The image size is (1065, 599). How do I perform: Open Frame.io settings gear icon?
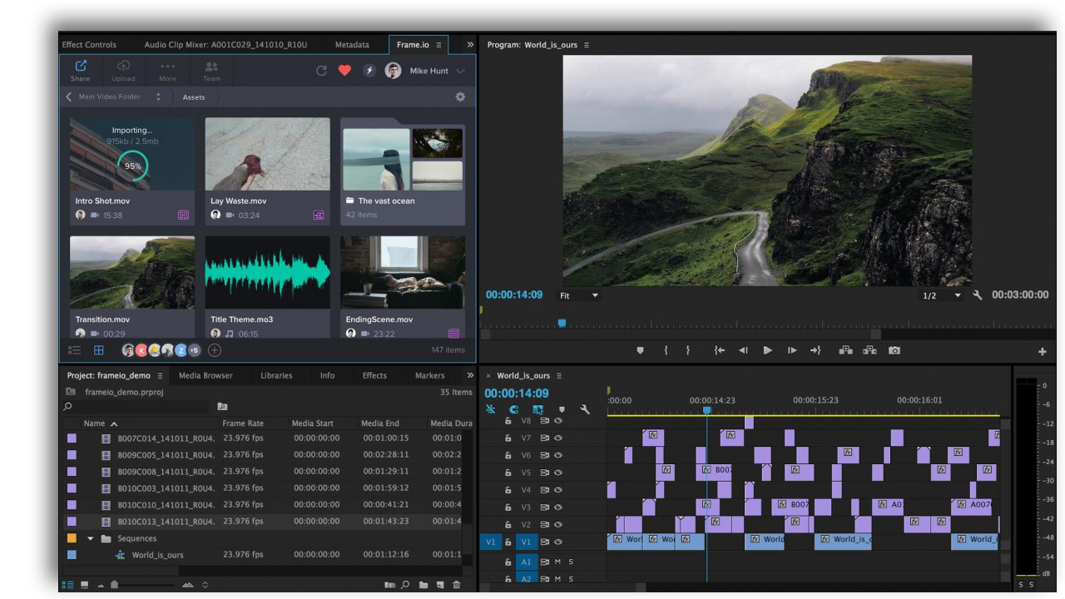point(460,97)
